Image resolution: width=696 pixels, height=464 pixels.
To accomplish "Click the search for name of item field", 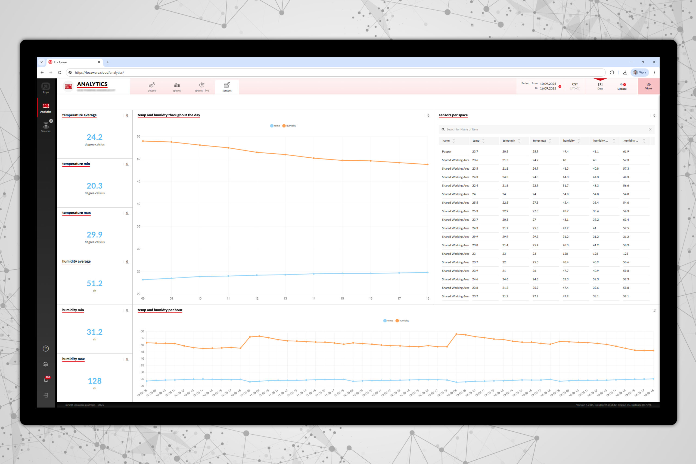I will tap(545, 129).
